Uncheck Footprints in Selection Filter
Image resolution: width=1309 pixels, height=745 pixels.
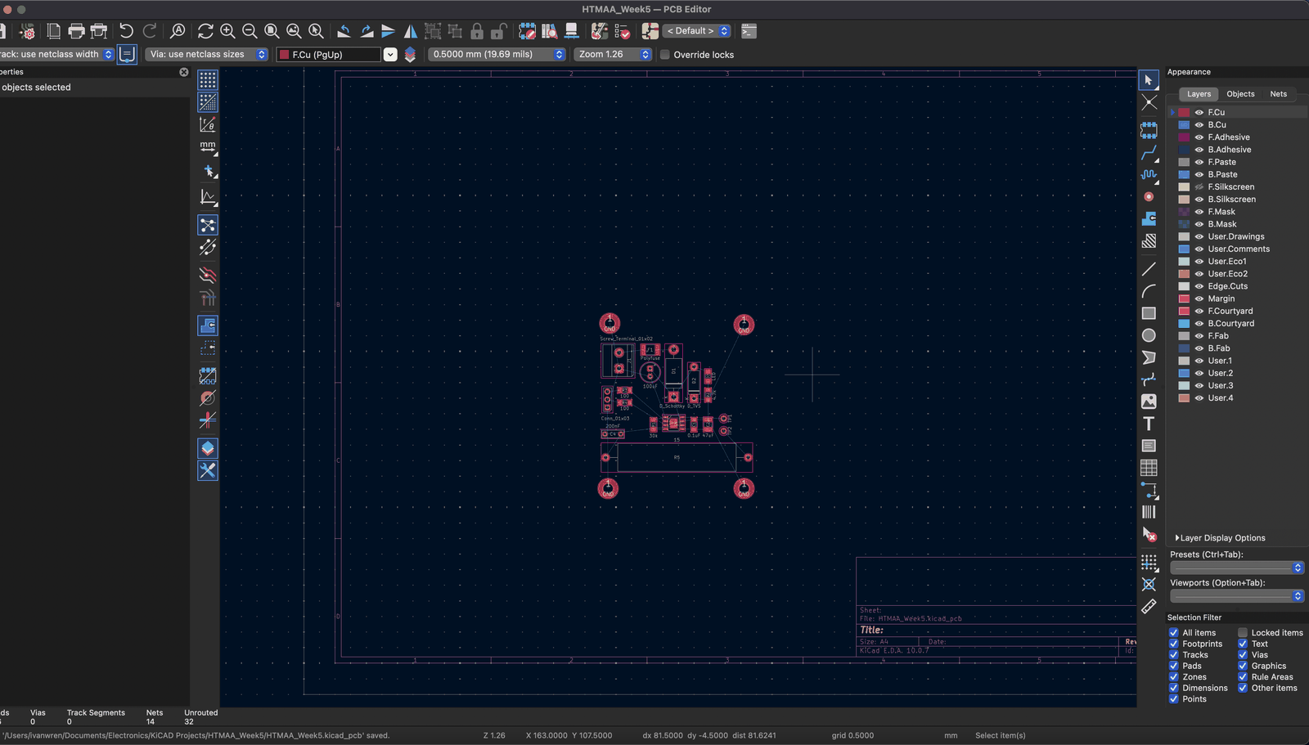click(1173, 644)
